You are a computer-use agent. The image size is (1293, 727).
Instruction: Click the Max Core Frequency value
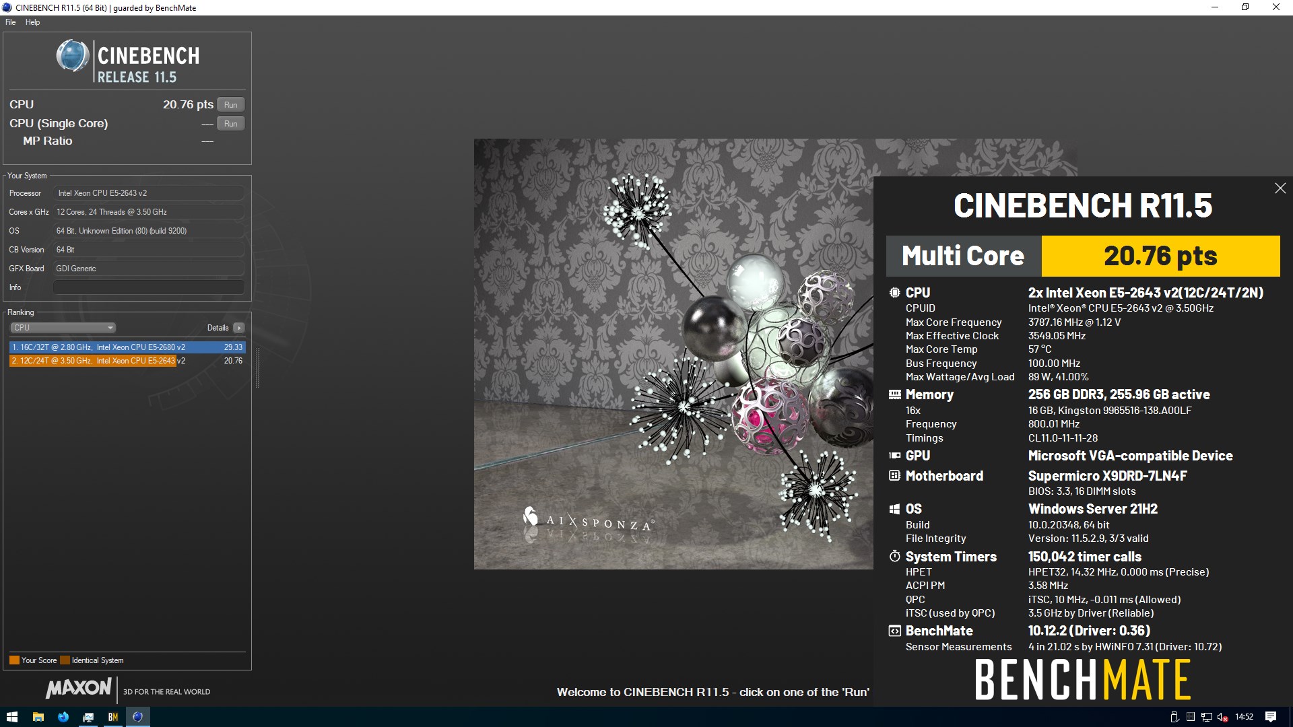[1074, 322]
